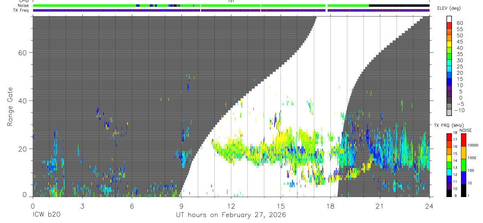Select the yellow 45-degree elevation legend swatch
The width and height of the screenshot is (483, 223).
tap(449, 44)
